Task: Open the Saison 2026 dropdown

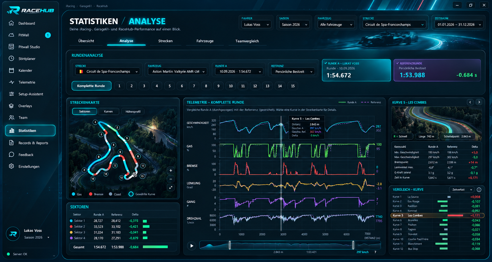Action: tap(294, 25)
